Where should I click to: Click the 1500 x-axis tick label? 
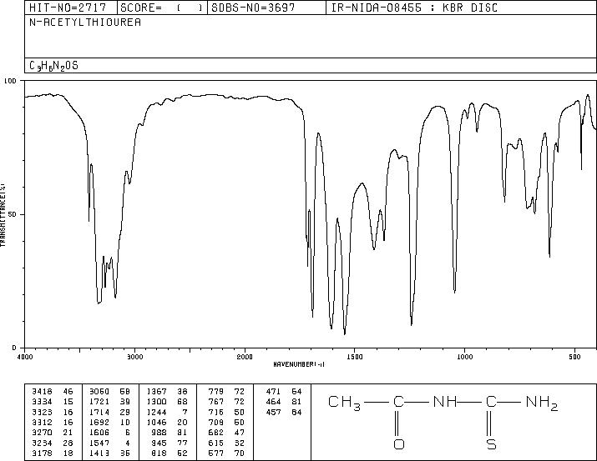coord(355,357)
